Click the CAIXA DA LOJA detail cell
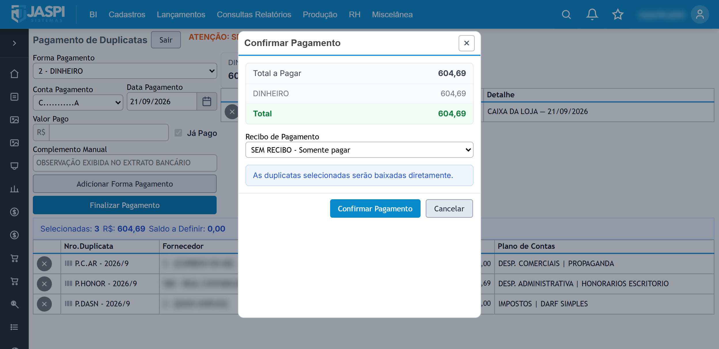The height and width of the screenshot is (349, 719). pyautogui.click(x=599, y=111)
